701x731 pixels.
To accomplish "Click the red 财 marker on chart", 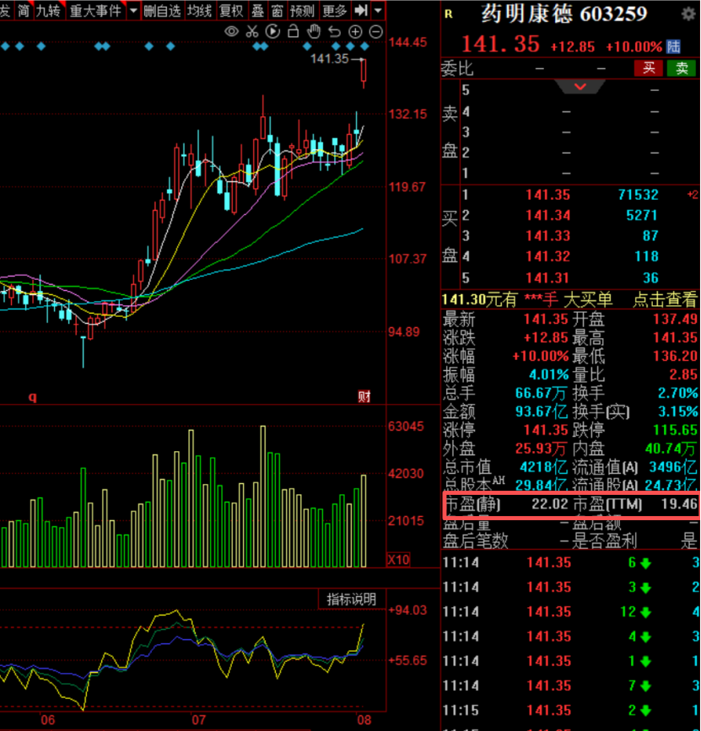I will click(x=364, y=397).
